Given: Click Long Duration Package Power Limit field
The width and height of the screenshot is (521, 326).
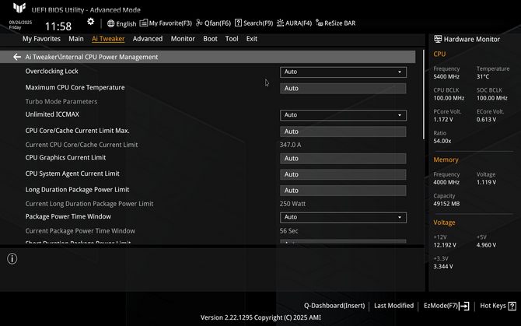Looking at the screenshot, I should tap(343, 191).
